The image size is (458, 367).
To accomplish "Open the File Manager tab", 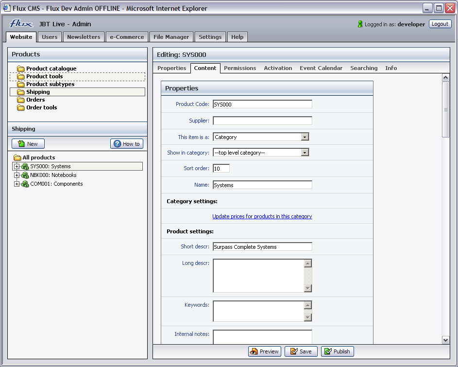I will 171,37.
